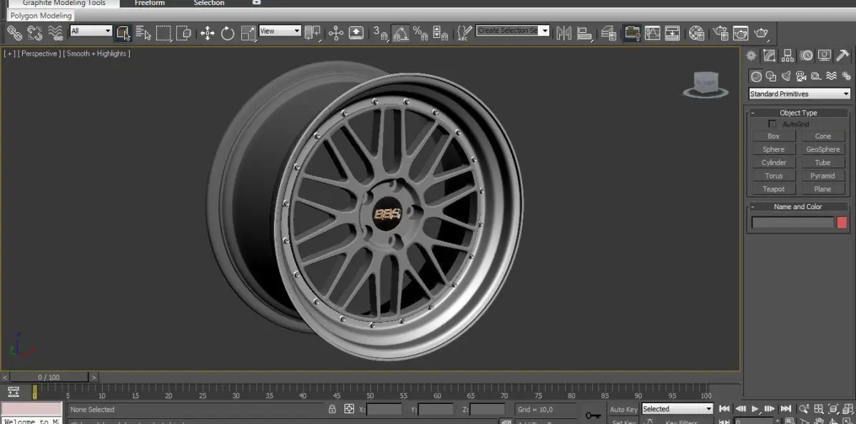Click the Render Production teapot
The height and width of the screenshot is (424, 856).
761,32
